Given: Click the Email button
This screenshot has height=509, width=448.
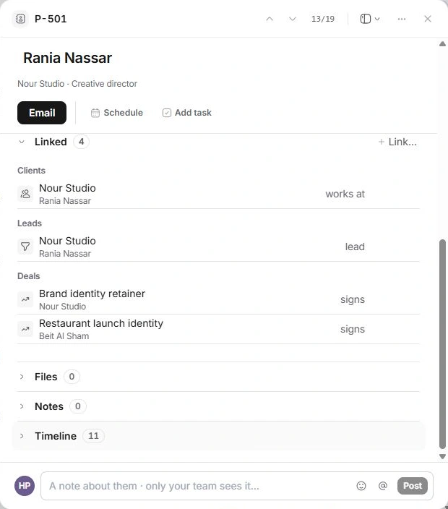Looking at the screenshot, I should tap(42, 113).
